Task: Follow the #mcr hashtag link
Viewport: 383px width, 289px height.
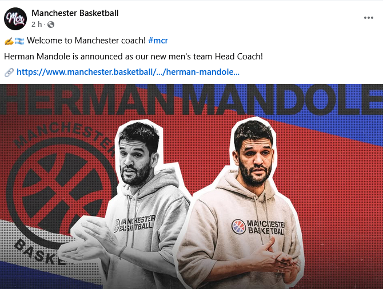Action: tap(158, 41)
